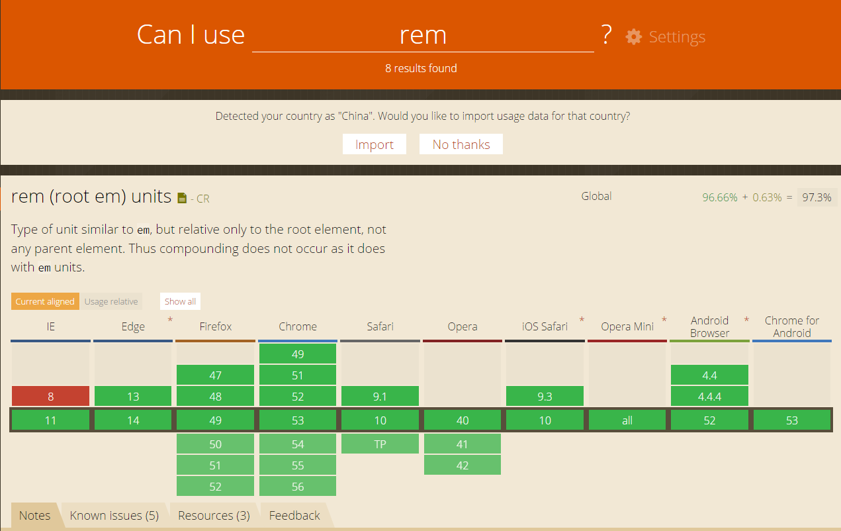This screenshot has width=841, height=531.
Task: Click the Safari column header
Action: 380,326
